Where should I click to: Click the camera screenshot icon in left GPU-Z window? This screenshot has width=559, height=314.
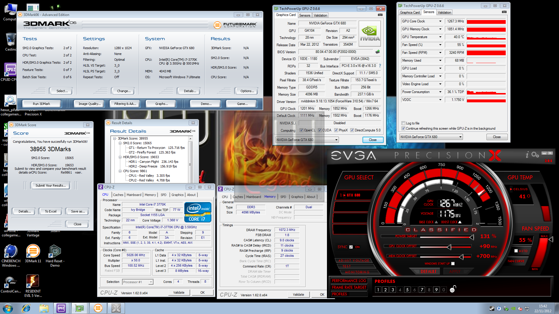click(x=380, y=15)
